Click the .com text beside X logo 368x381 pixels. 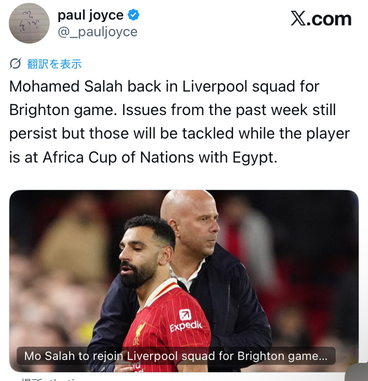329,19
